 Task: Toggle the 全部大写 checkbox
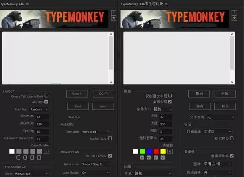pos(170,102)
